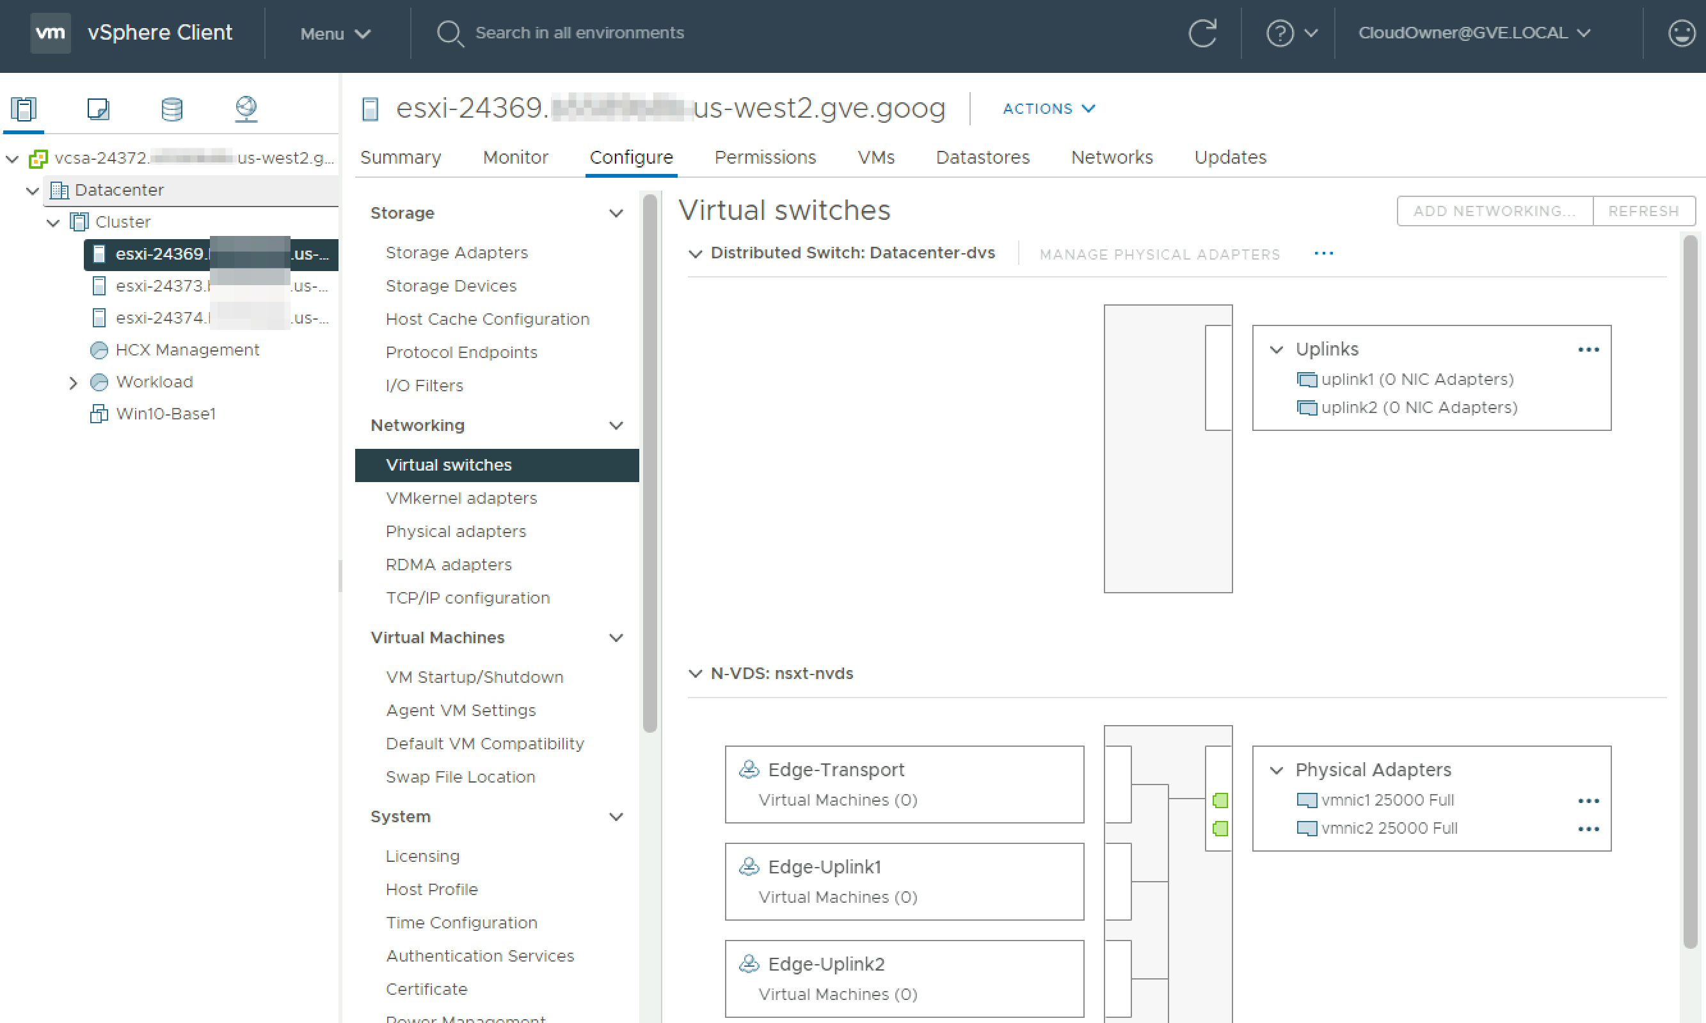This screenshot has height=1023, width=1706.
Task: Collapse the Physical Adapters group
Action: click(1276, 770)
